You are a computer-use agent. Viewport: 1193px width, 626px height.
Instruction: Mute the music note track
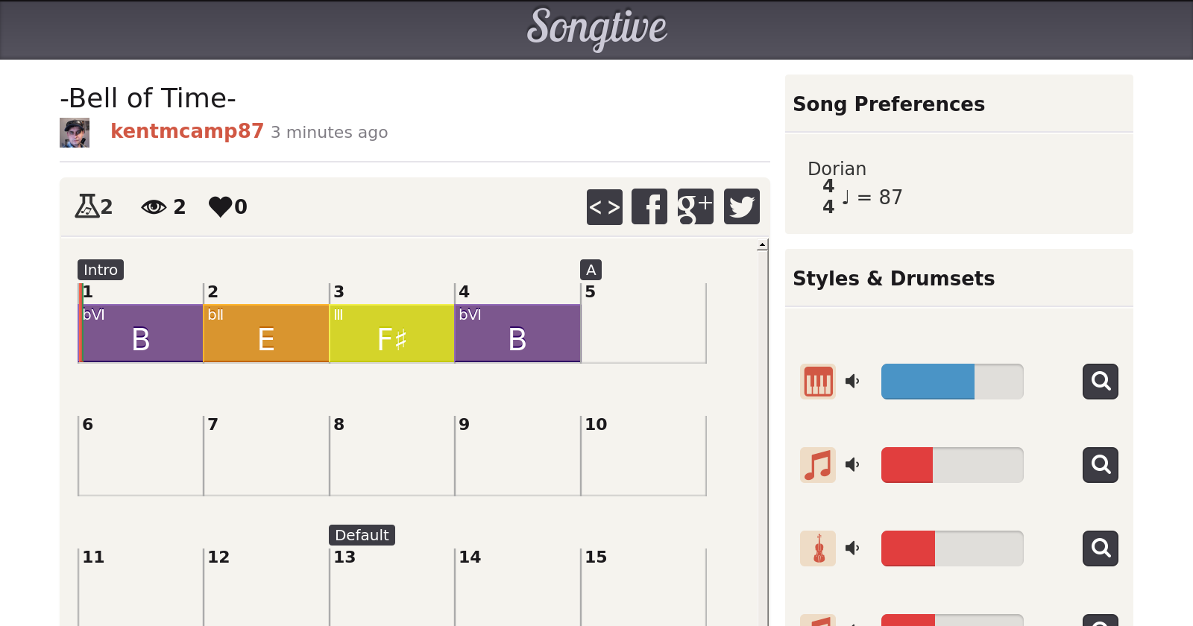[x=852, y=465]
